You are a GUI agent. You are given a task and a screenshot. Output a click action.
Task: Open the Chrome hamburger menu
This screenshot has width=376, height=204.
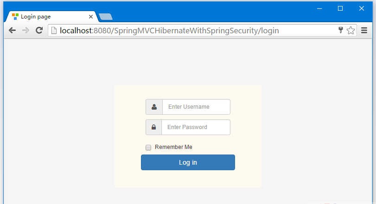tap(364, 31)
